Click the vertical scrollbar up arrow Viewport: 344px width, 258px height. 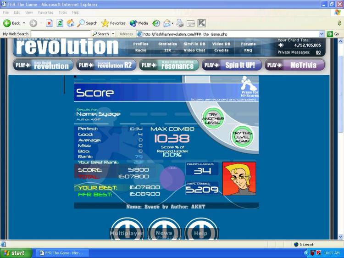340,41
